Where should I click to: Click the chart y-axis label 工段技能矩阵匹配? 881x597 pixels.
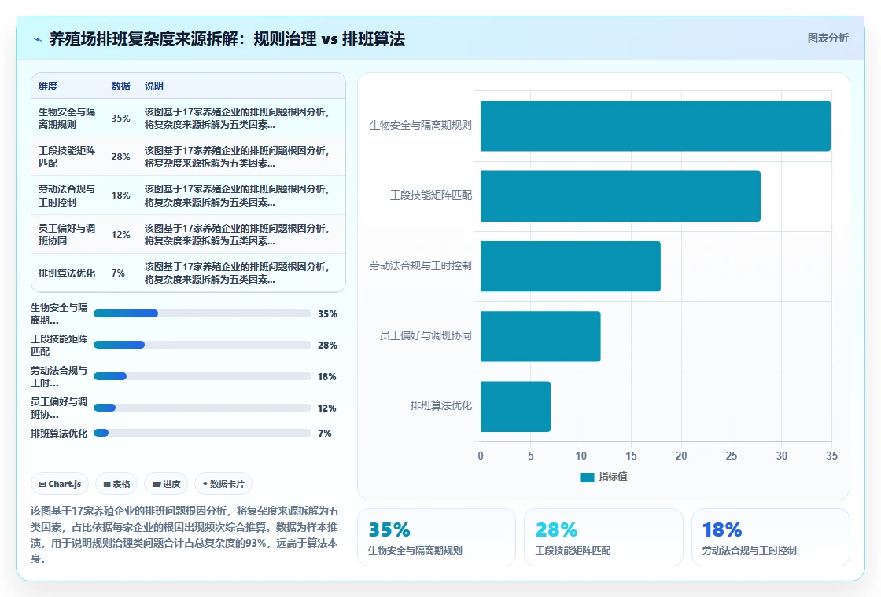tap(431, 196)
